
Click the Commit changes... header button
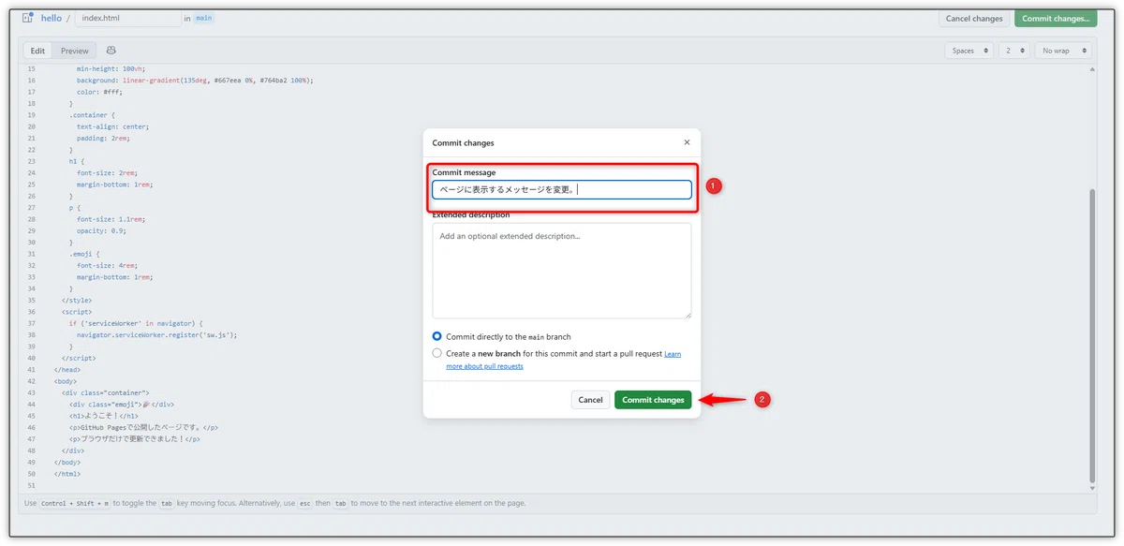[x=1056, y=19]
